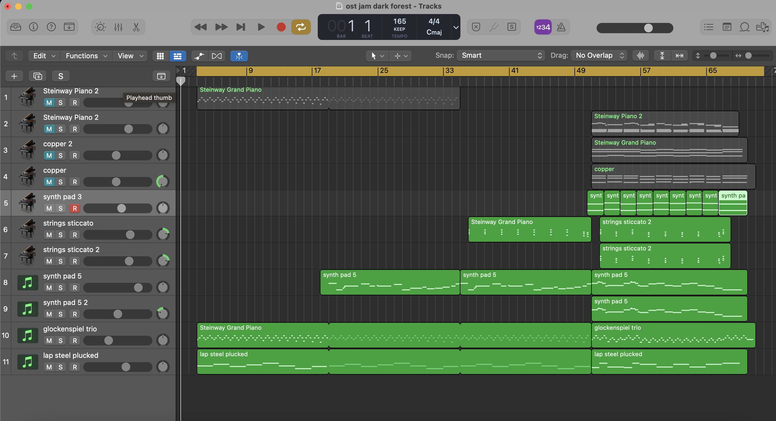This screenshot has width=776, height=421.
Task: Open the Library icon
Action: pyautogui.click(x=16, y=27)
